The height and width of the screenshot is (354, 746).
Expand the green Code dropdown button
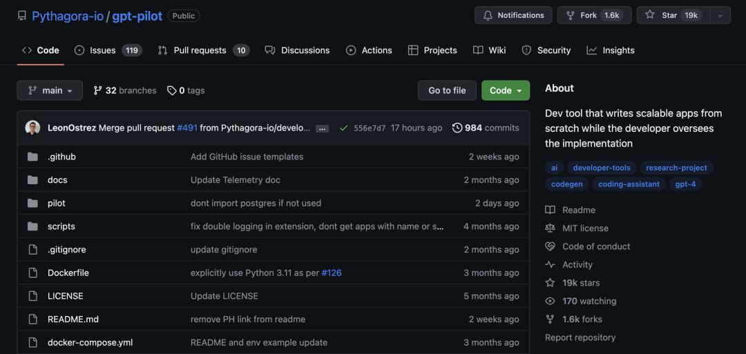click(505, 90)
